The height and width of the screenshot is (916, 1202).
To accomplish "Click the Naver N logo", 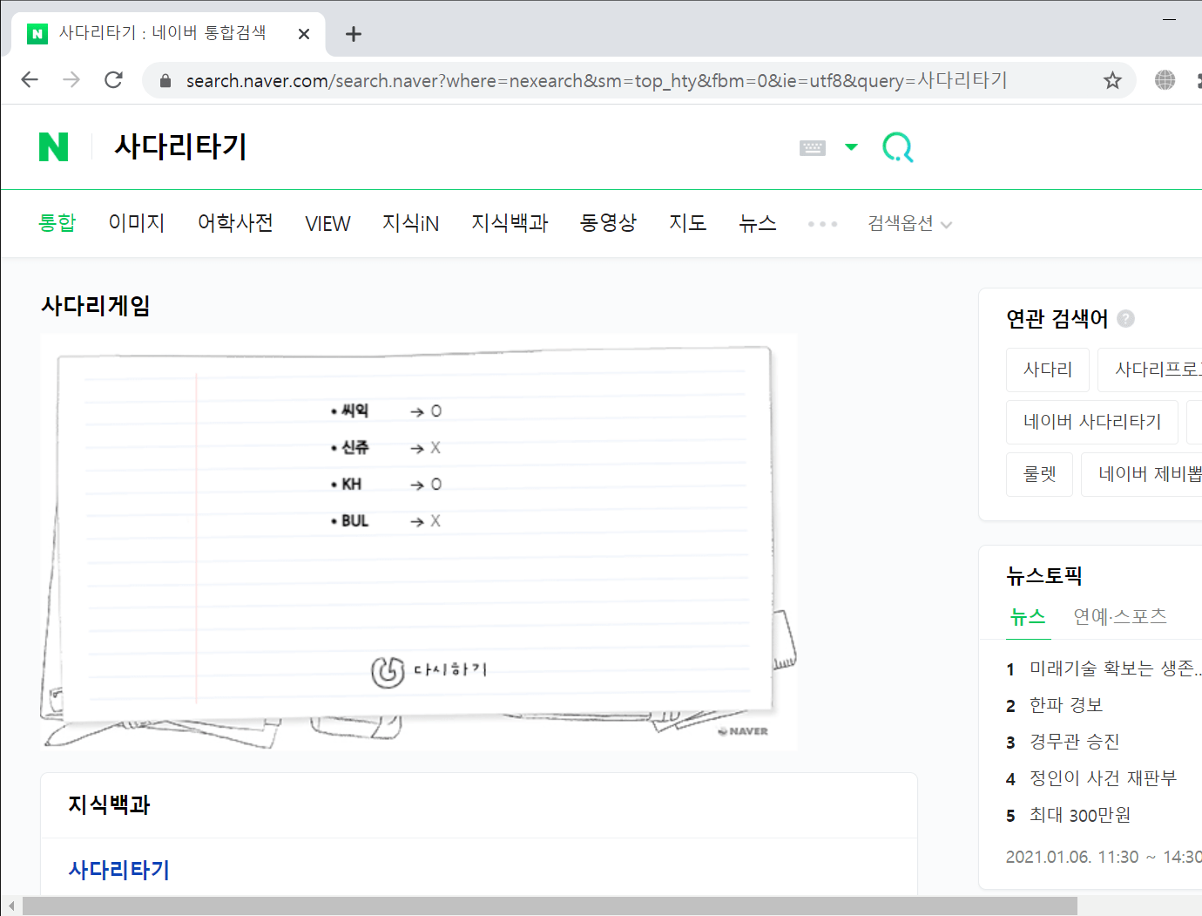I will [53, 147].
